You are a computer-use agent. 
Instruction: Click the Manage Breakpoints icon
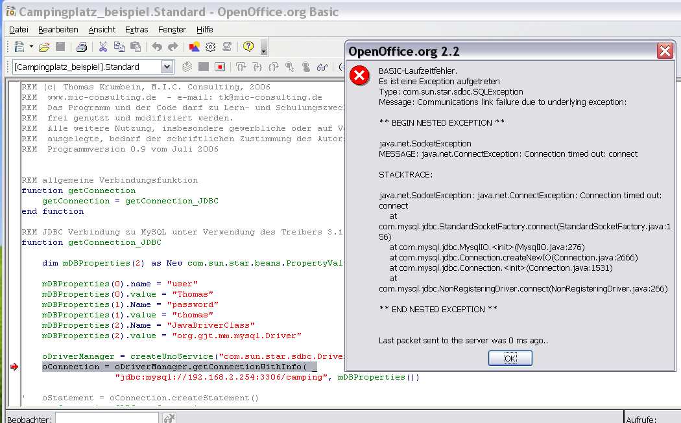point(305,67)
